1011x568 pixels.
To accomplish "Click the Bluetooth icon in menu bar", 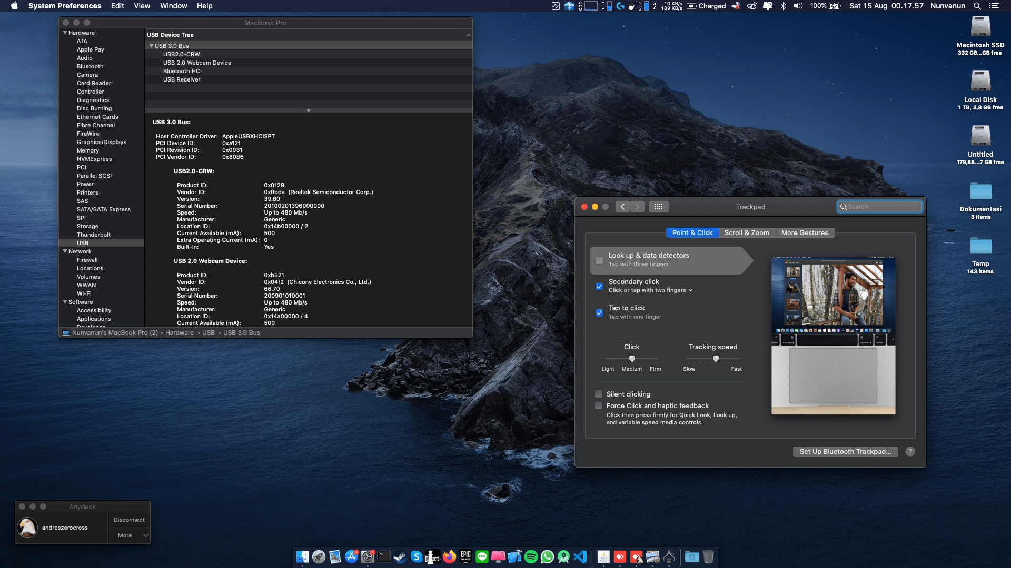I will (x=784, y=6).
